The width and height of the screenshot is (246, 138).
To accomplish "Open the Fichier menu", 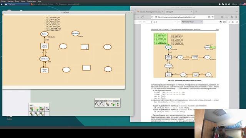I will [3, 1].
